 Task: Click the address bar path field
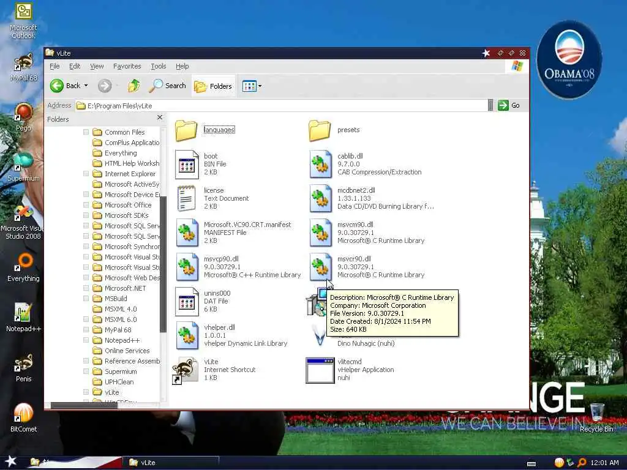pos(280,105)
